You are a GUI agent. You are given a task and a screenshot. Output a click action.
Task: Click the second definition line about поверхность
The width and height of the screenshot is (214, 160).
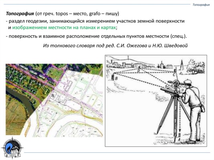[96, 36]
